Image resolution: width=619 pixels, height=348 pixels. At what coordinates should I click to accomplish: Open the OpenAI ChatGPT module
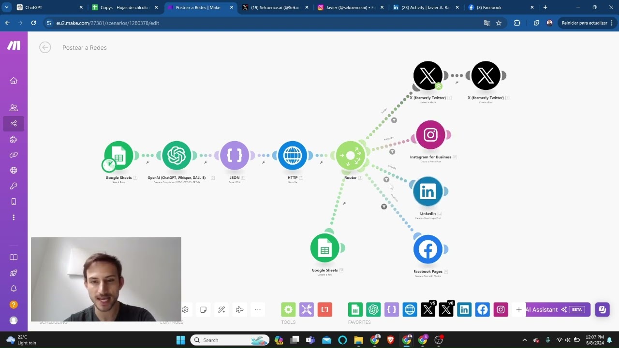[x=177, y=155]
